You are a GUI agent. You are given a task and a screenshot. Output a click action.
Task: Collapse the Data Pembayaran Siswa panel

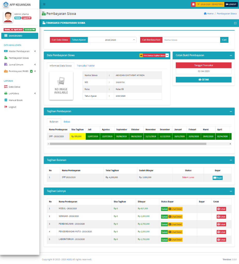[167, 55]
